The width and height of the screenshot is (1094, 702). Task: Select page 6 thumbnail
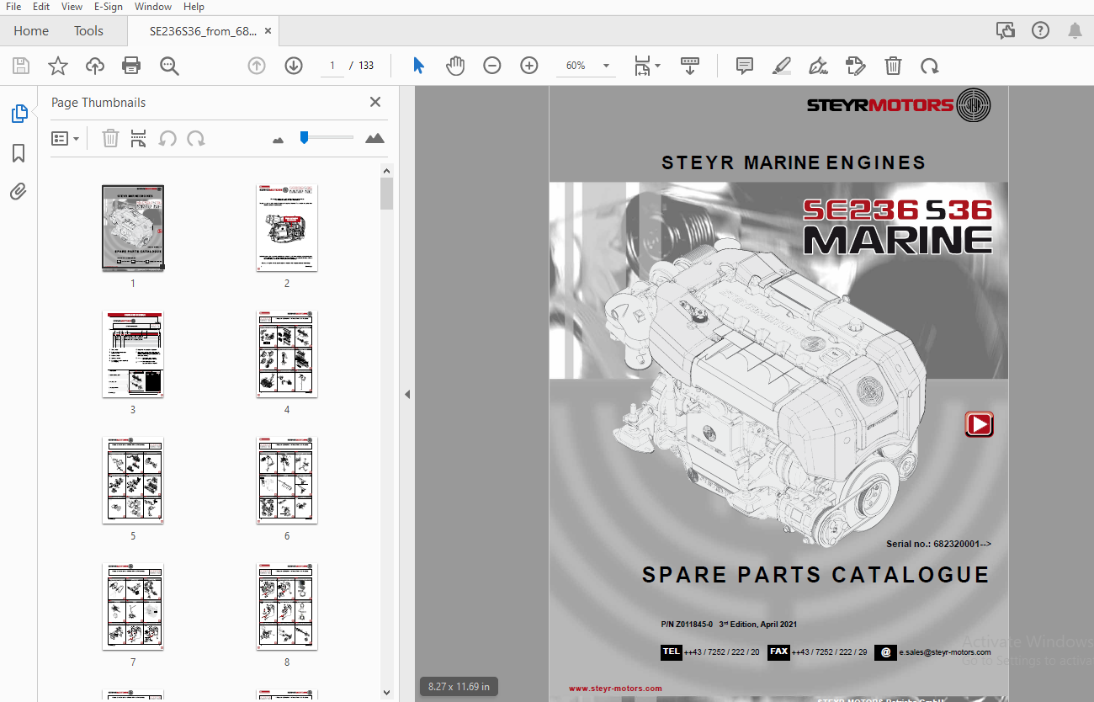(287, 481)
